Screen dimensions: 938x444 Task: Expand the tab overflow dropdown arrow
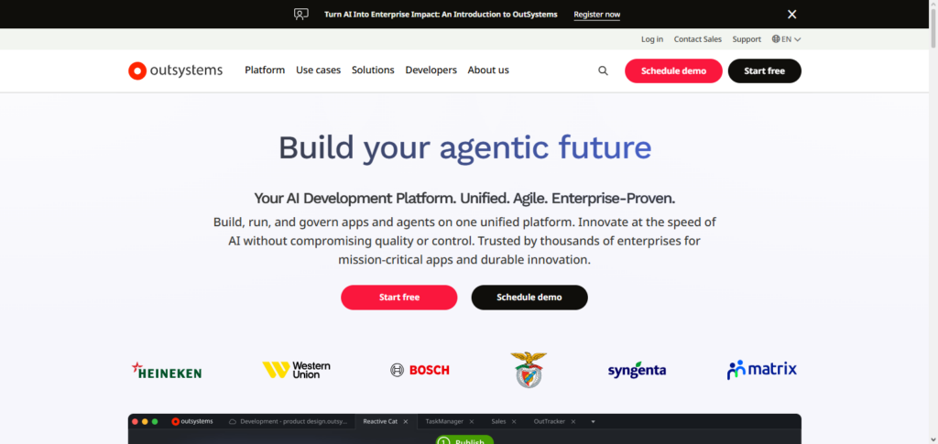[593, 422]
